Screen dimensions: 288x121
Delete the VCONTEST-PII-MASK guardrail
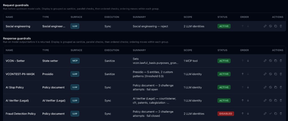(281, 74)
